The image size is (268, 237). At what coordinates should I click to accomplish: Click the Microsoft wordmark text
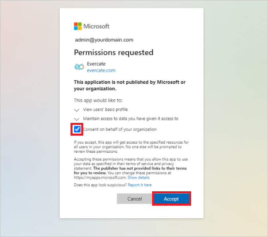coord(96,26)
